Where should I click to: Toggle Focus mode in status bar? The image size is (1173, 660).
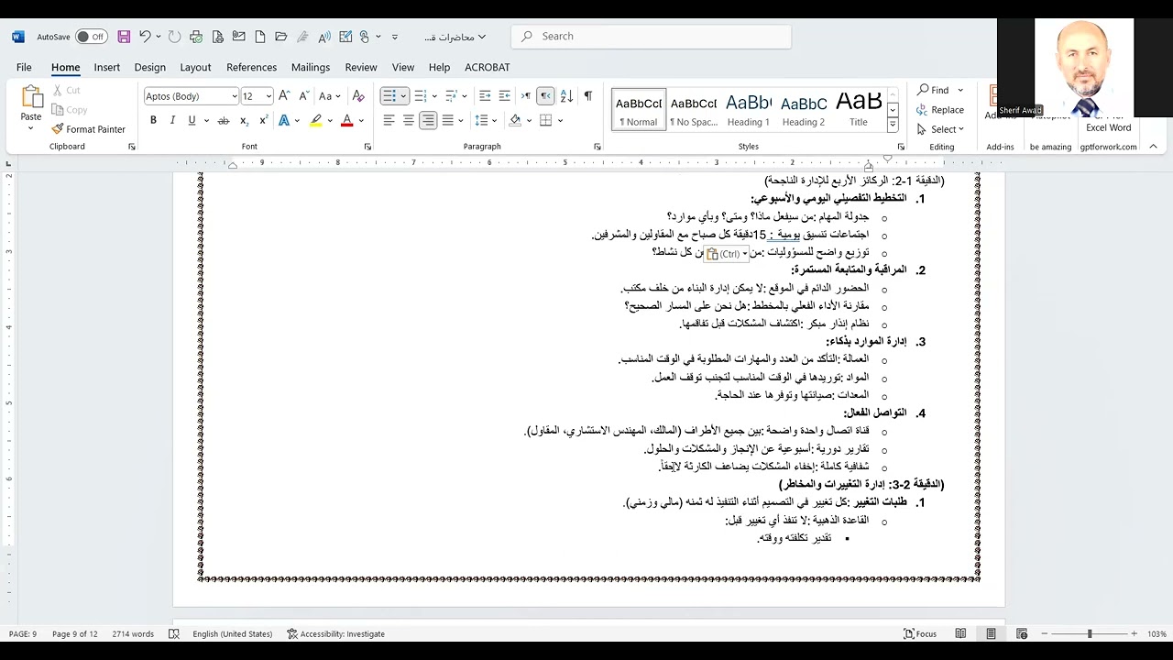point(920,633)
